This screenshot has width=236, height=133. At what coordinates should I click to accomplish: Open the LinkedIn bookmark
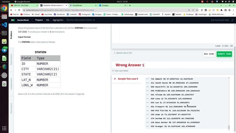click(72, 14)
